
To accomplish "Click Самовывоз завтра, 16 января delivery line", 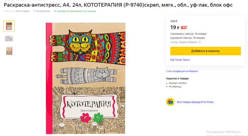I will tap(188, 34).
